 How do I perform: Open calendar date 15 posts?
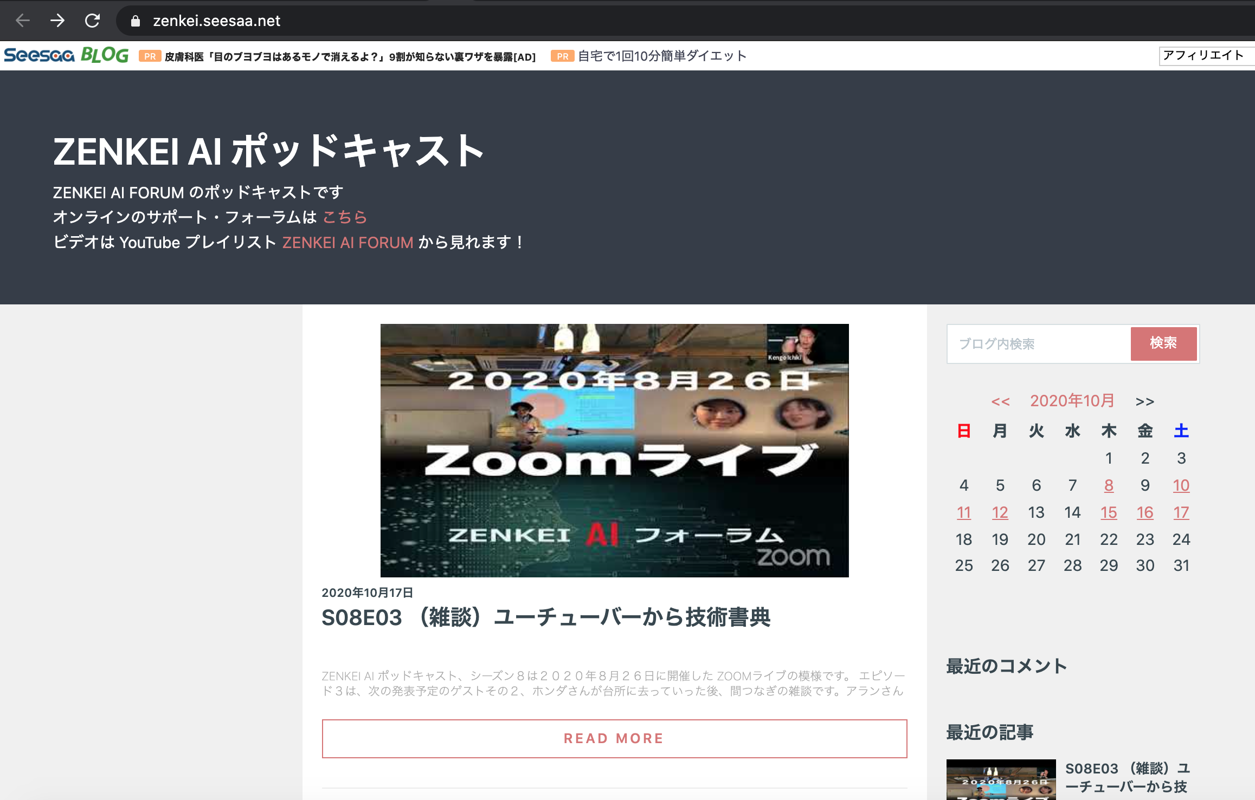(x=1109, y=512)
